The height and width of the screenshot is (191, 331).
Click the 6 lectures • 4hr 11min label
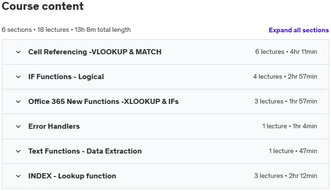click(286, 52)
